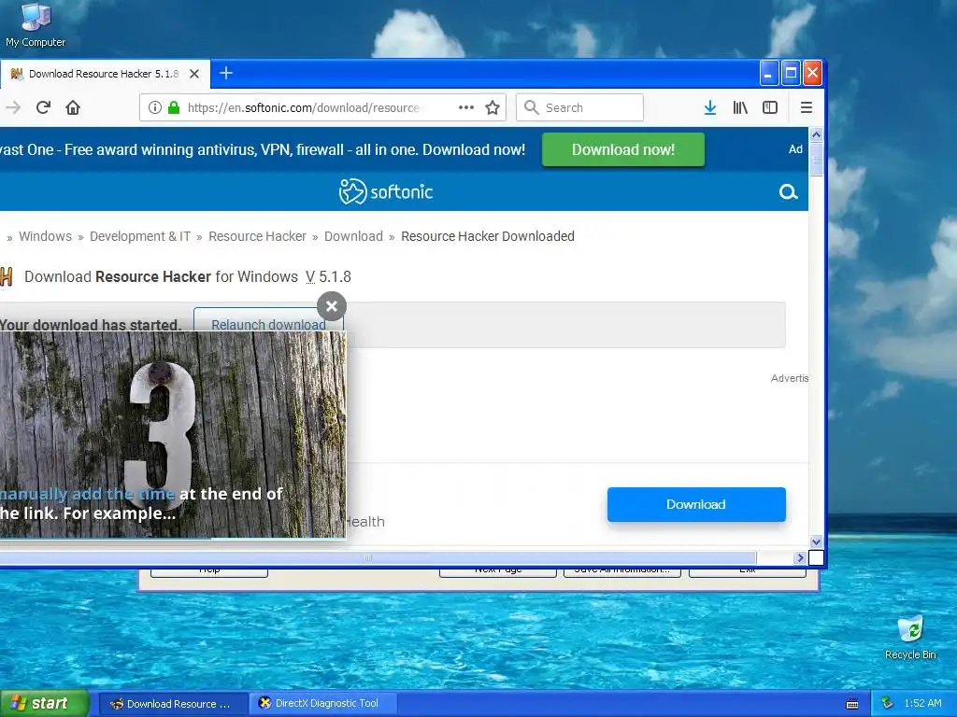Click vertical scrollbar down arrow

(x=816, y=541)
